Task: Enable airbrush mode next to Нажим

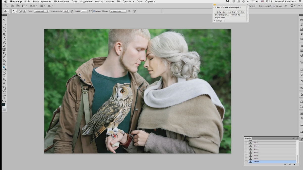Action: (x=90, y=11)
